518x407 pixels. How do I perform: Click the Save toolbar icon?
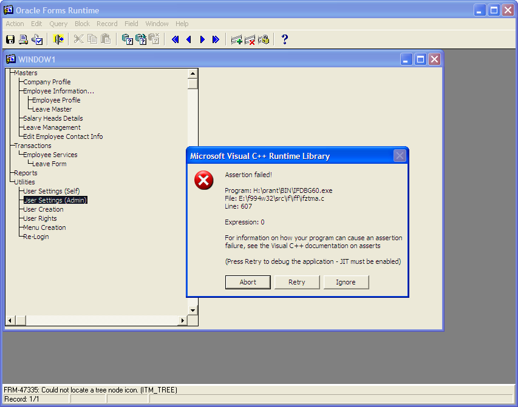click(x=10, y=39)
